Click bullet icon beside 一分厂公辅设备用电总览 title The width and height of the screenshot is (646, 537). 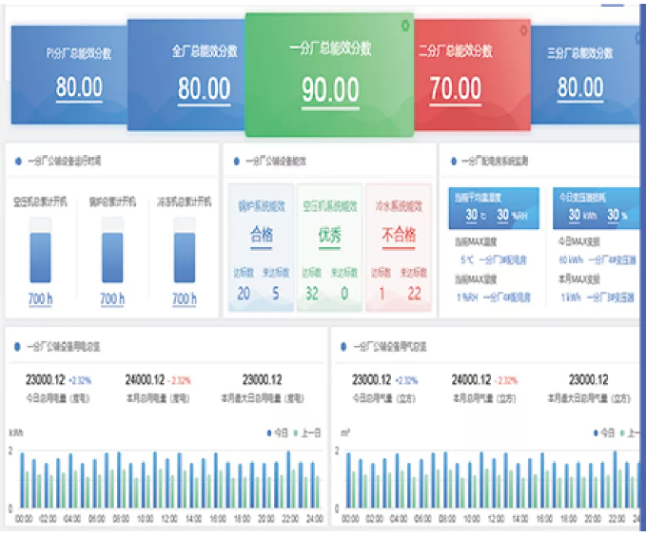pyautogui.click(x=19, y=347)
